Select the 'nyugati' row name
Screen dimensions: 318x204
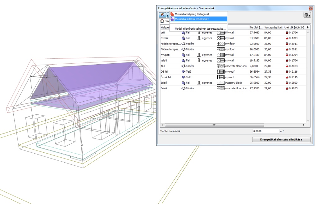165,55
